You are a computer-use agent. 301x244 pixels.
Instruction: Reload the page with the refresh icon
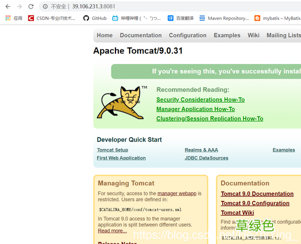coord(31,7)
